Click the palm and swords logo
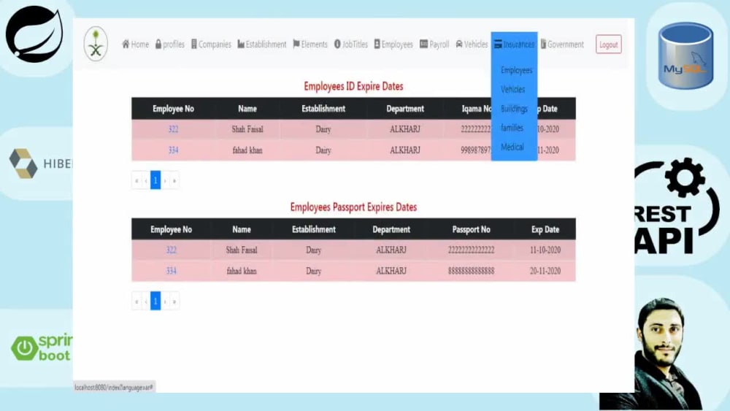The height and width of the screenshot is (411, 730). pyautogui.click(x=96, y=44)
